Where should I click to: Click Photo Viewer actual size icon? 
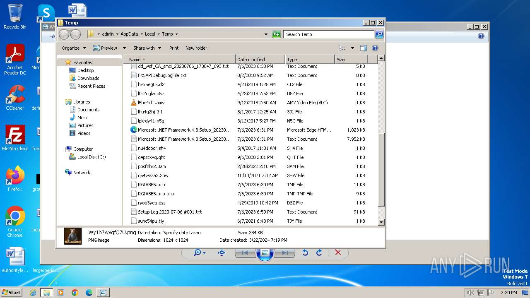click(222, 252)
